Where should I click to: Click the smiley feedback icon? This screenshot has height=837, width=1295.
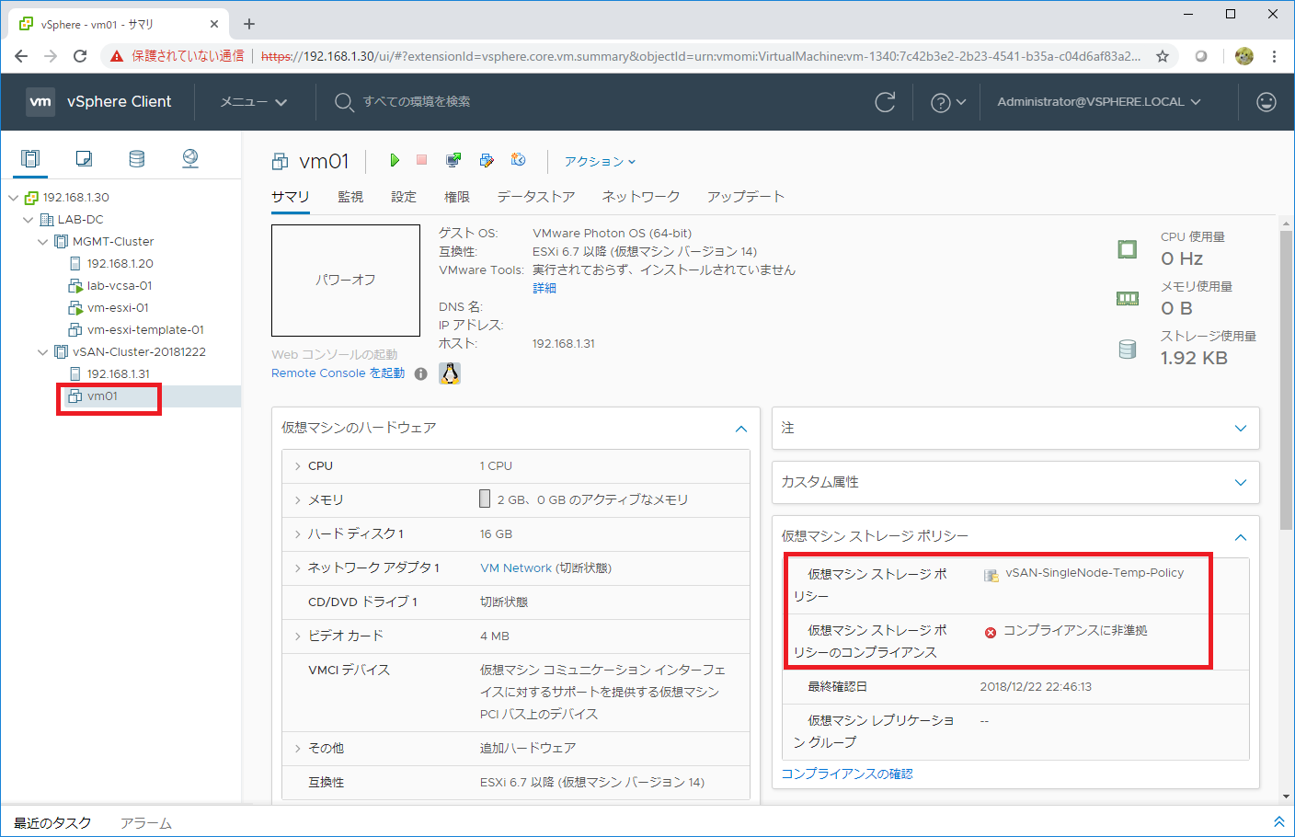[1266, 102]
